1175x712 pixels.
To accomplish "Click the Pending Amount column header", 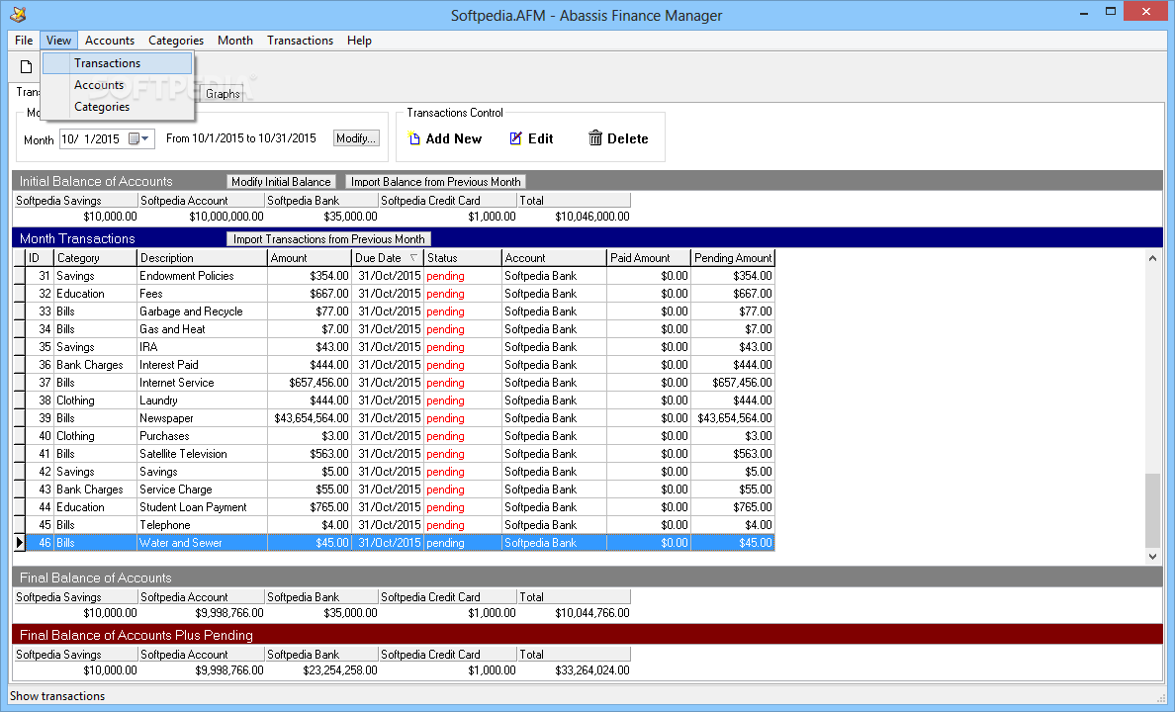I will [x=732, y=258].
